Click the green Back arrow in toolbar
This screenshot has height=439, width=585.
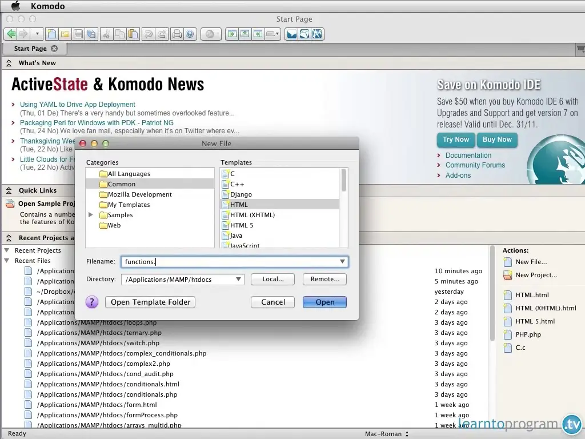click(x=11, y=34)
